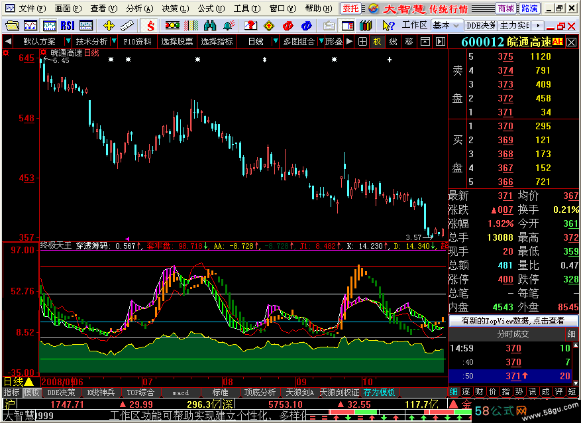Open the alarm bell alert icon
Image resolution: width=581 pixels, height=423 pixels.
point(229,26)
